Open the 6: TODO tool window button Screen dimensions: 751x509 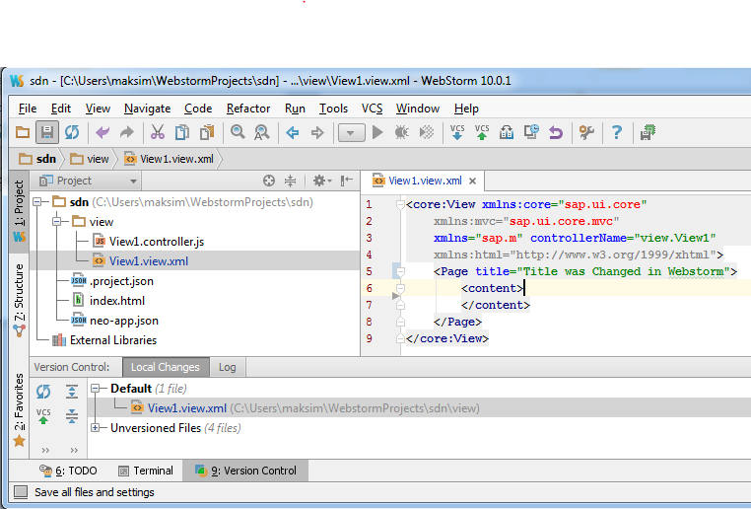[68, 471]
